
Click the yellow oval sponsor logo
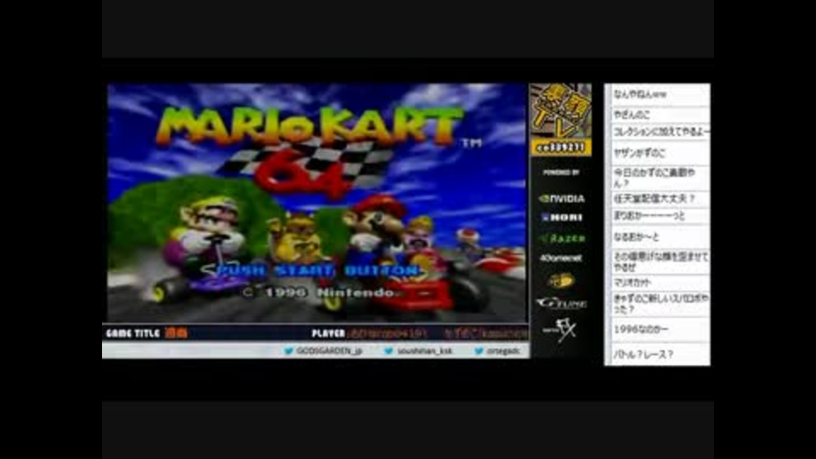point(560,281)
